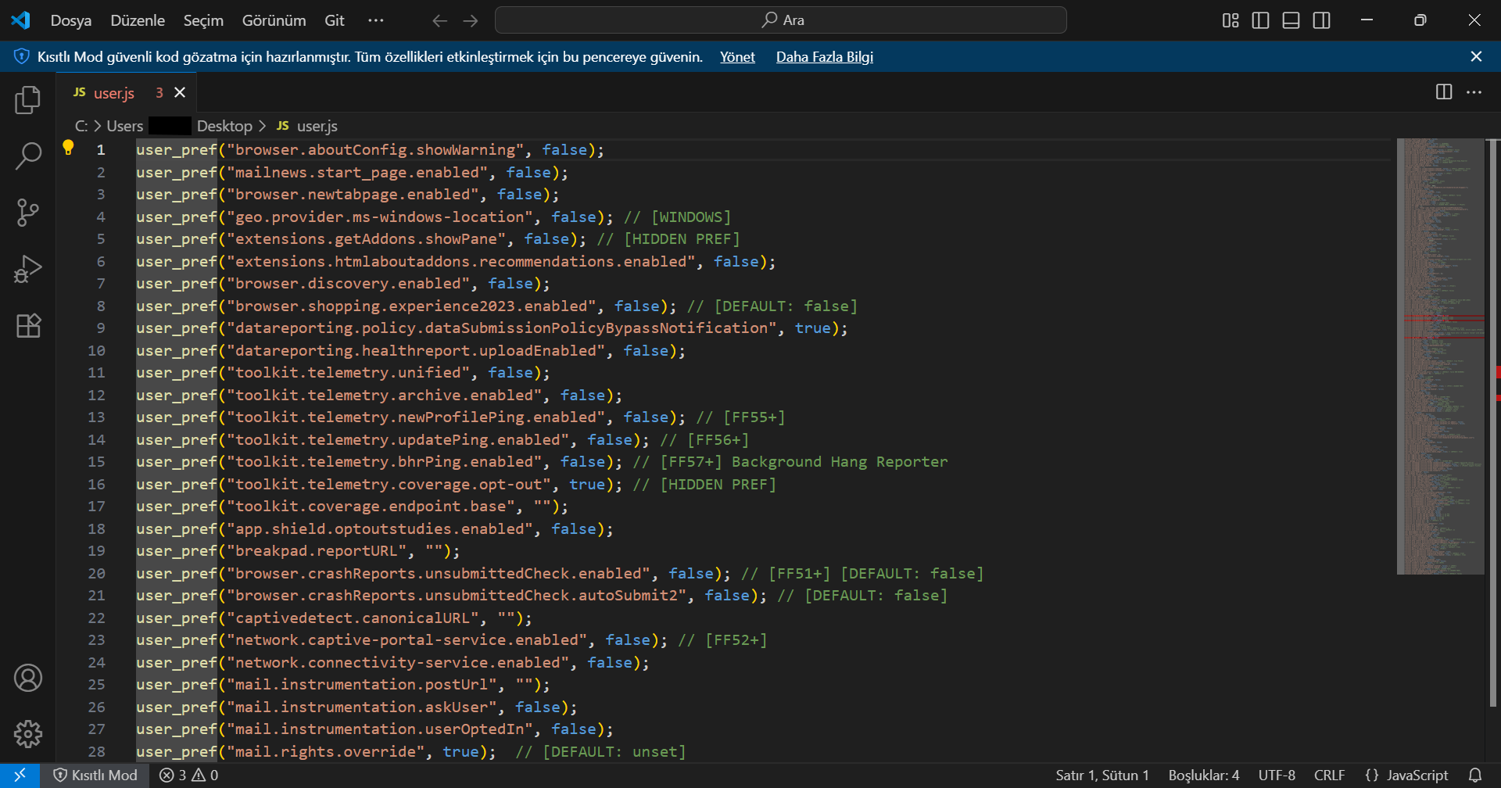Click the Ara command center search box
This screenshot has width=1501, height=788.
781,20
